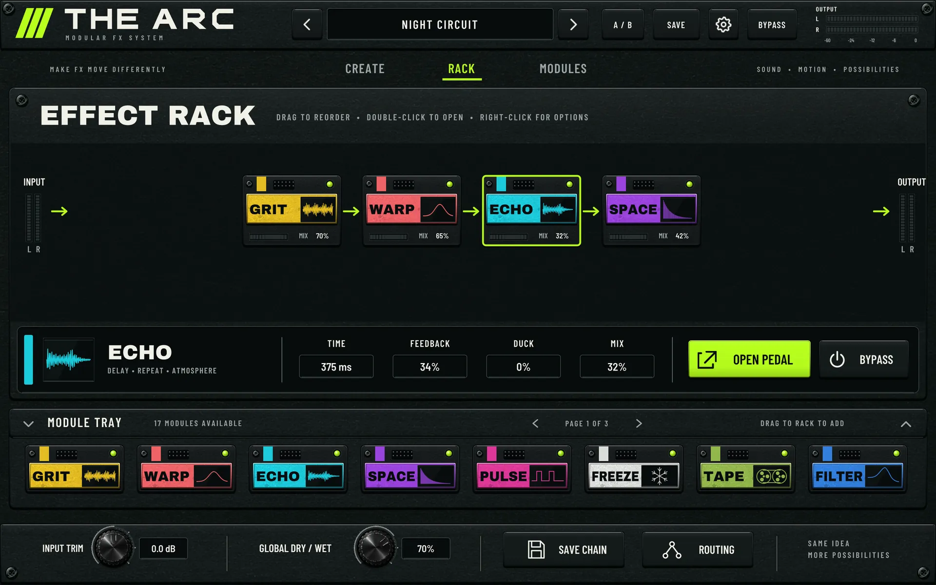Click the OPEN PEDAL button
The image size is (936, 585).
pyautogui.click(x=749, y=359)
